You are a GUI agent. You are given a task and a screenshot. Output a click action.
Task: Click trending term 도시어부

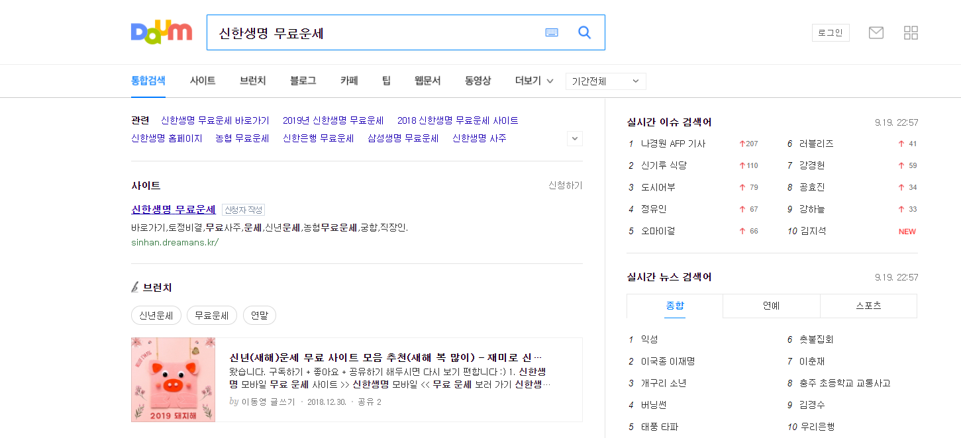[x=658, y=187]
